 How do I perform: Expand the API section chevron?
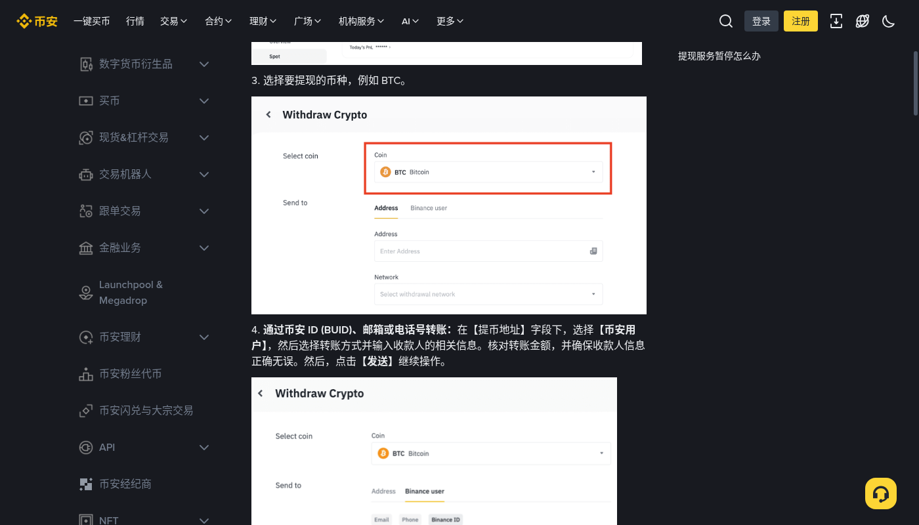204,448
